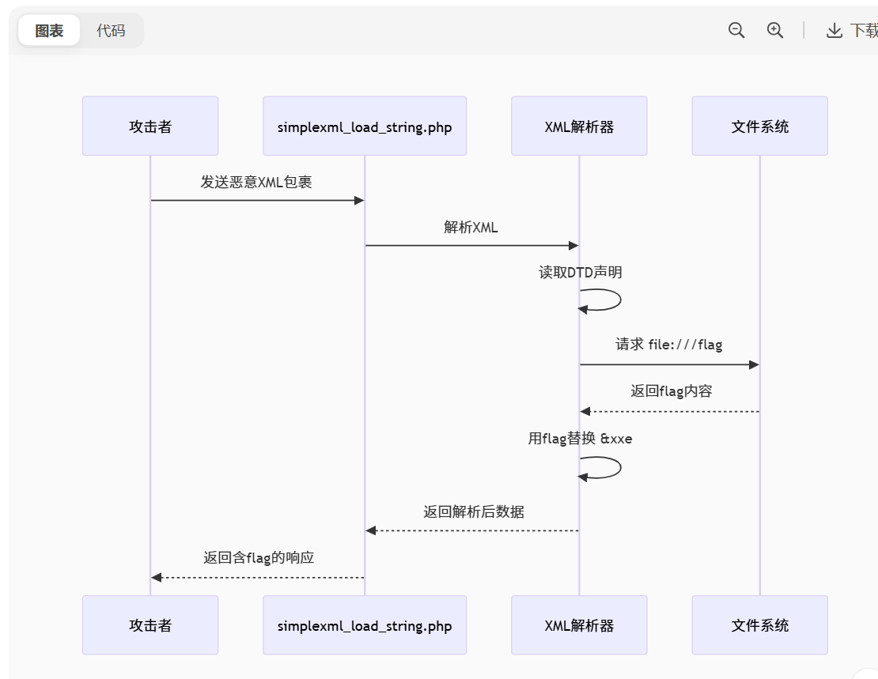
Task: Click the 返回解析后数据 message label
Action: tap(474, 512)
